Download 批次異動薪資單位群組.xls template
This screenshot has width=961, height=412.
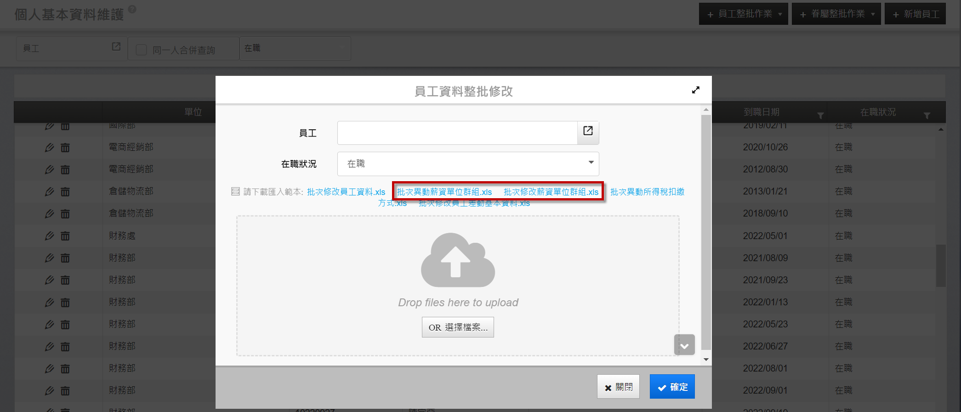pos(444,192)
